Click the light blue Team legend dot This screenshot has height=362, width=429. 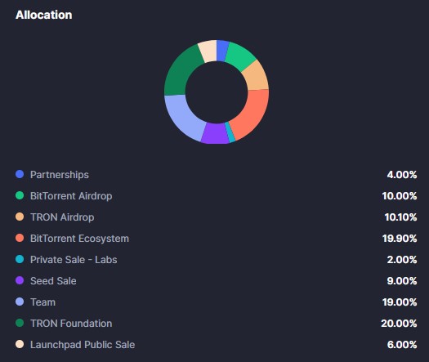click(x=20, y=302)
